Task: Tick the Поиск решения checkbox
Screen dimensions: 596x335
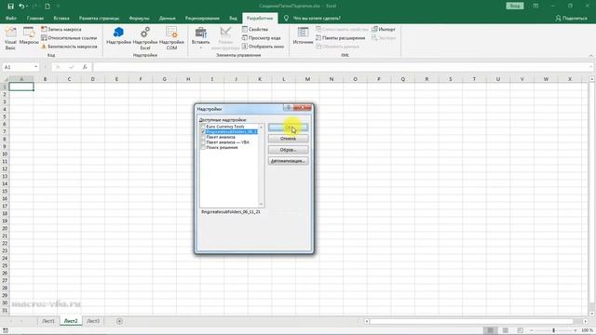Action: (203, 147)
